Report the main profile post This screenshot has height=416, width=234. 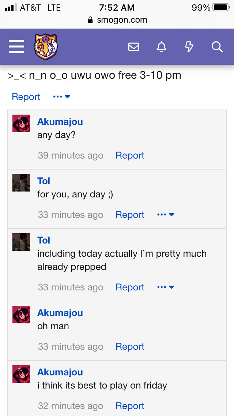(x=26, y=97)
